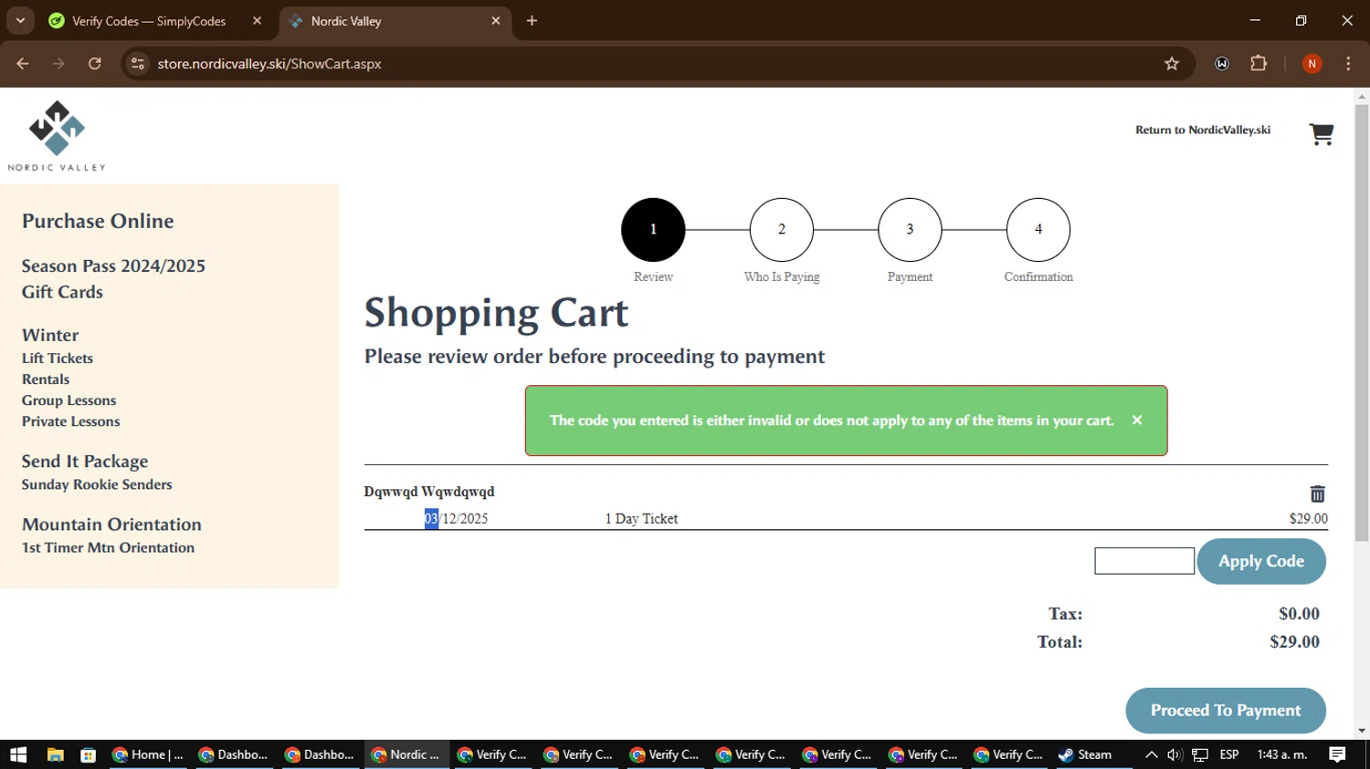Dismiss the invalid code alert with X
Viewport: 1370px width, 769px height.
[x=1137, y=420]
